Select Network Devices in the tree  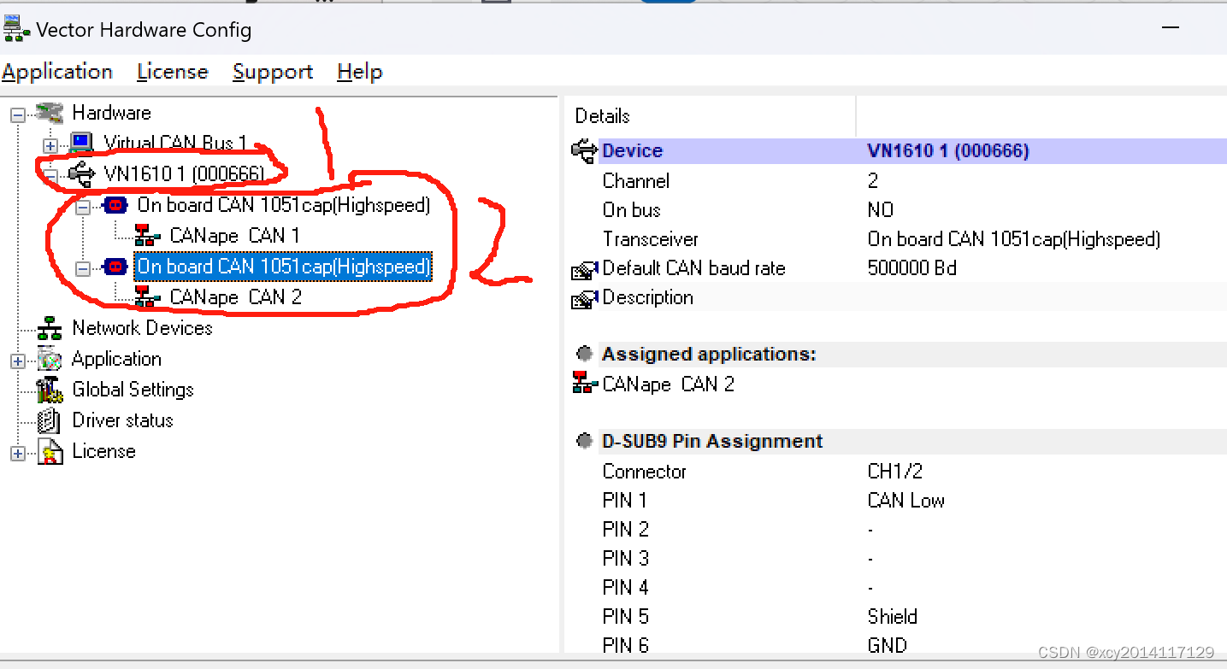tap(142, 328)
